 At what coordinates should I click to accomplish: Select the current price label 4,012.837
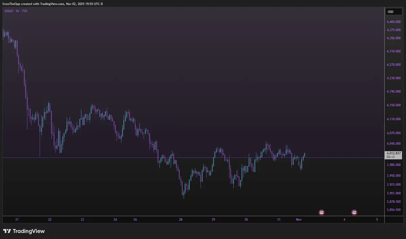tap(393, 153)
